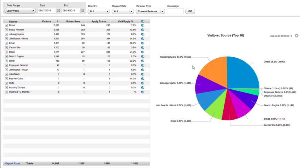300x168 pixels.
Task: Sort by the Subscribers column header
Action: point(73,21)
